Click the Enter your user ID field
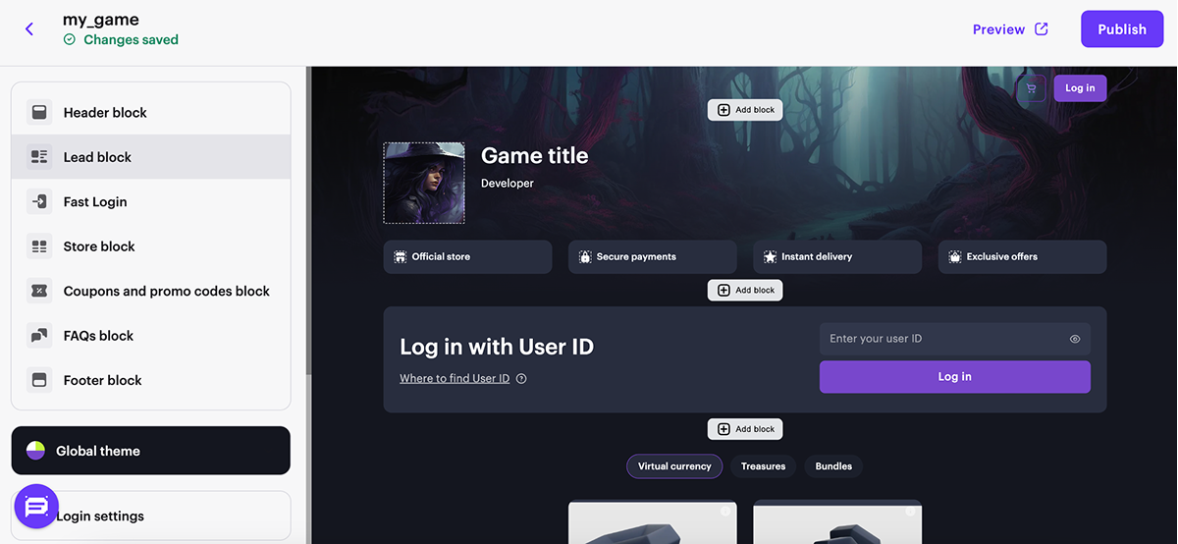The height and width of the screenshot is (544, 1178). (942, 339)
